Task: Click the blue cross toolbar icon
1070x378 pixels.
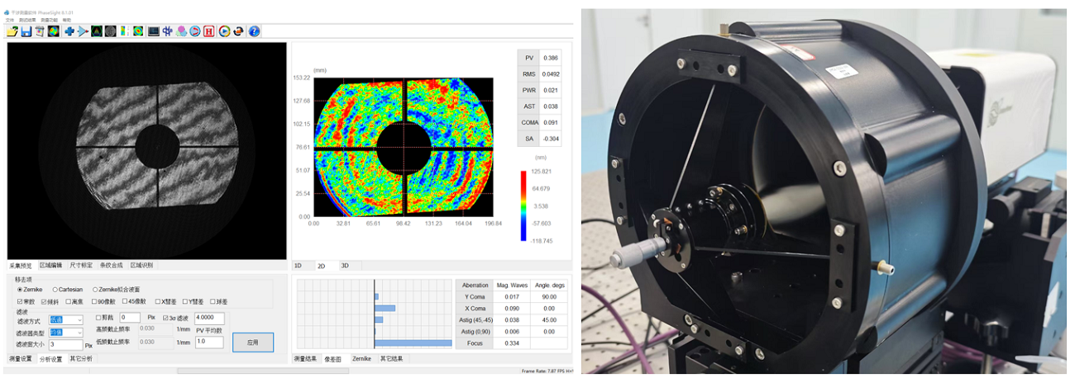Action: pos(69,31)
